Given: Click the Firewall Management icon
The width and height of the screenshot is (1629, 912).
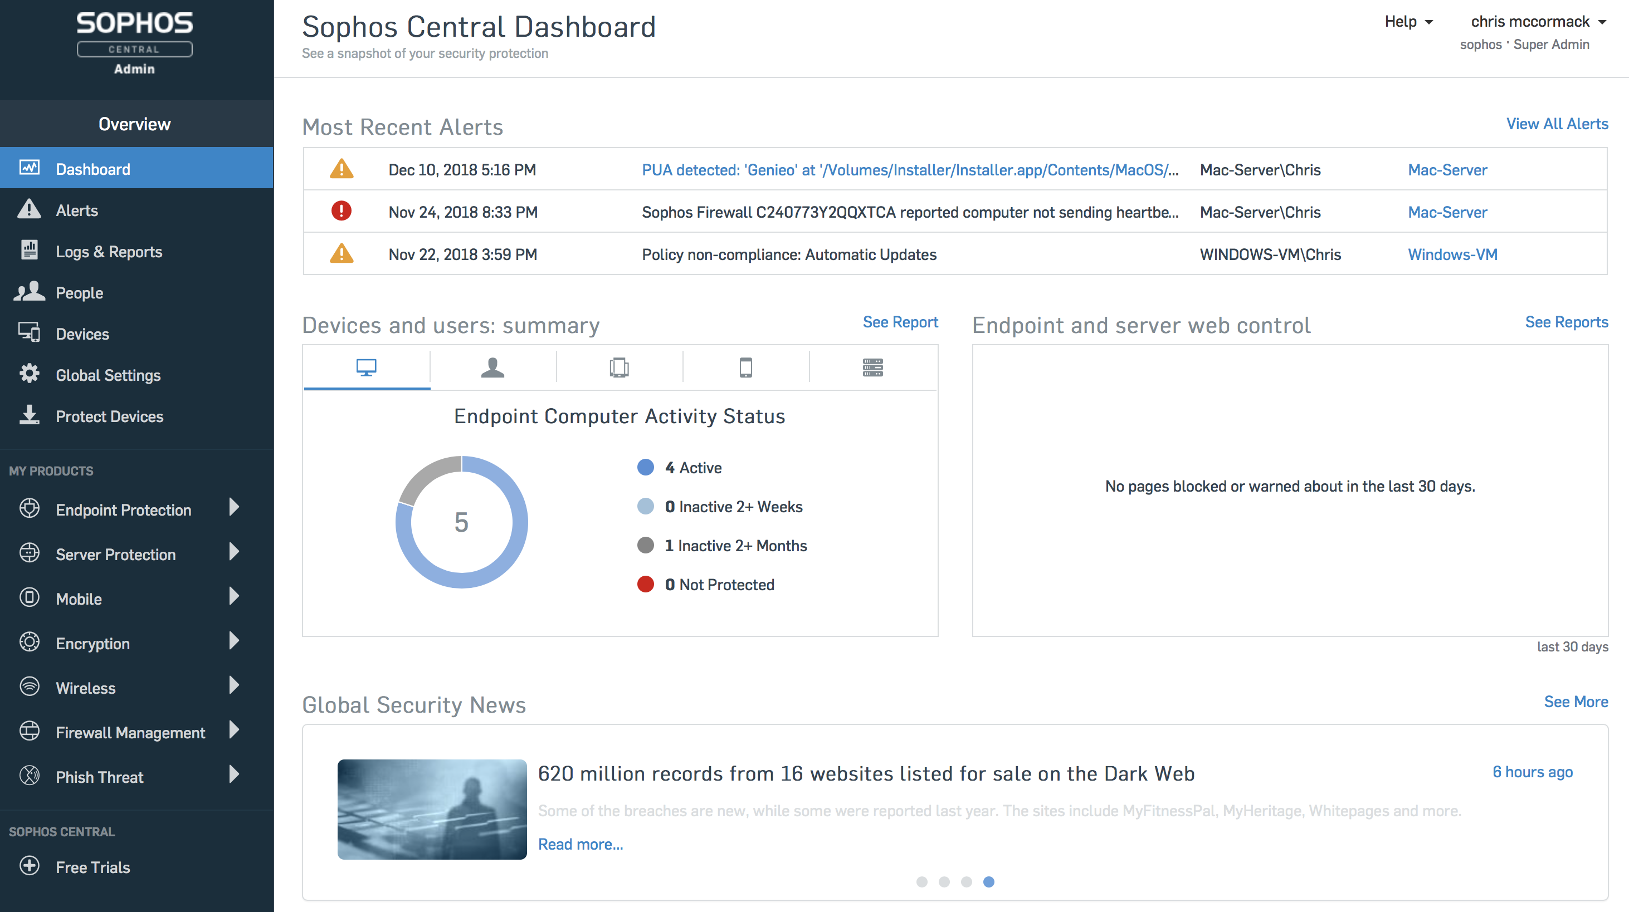Looking at the screenshot, I should click(30, 732).
